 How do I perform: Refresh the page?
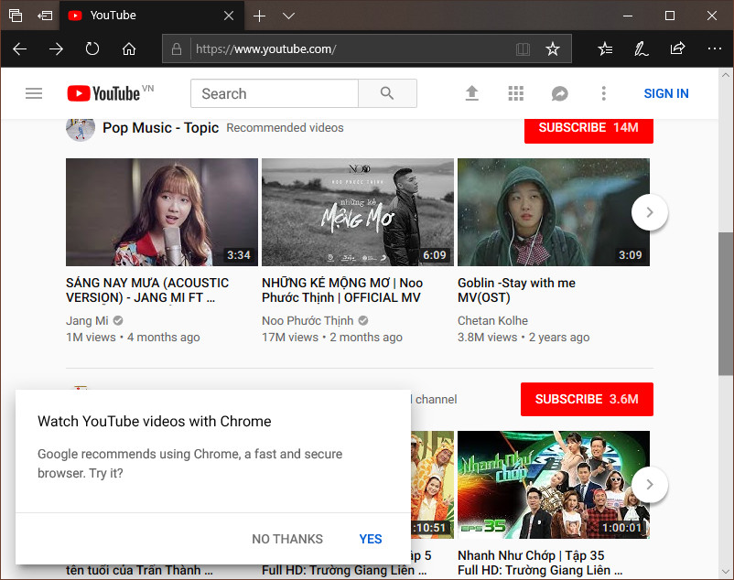click(x=92, y=48)
